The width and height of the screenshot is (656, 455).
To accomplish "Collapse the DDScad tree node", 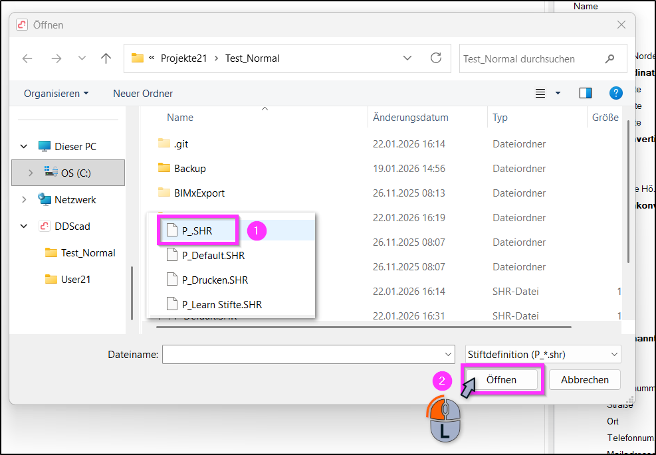I will coord(24,227).
